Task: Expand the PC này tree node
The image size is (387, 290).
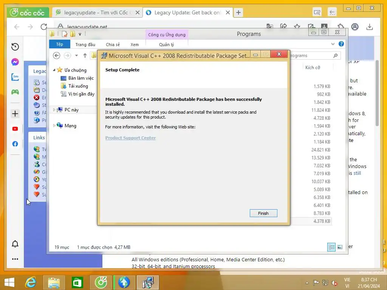Action: [54, 110]
